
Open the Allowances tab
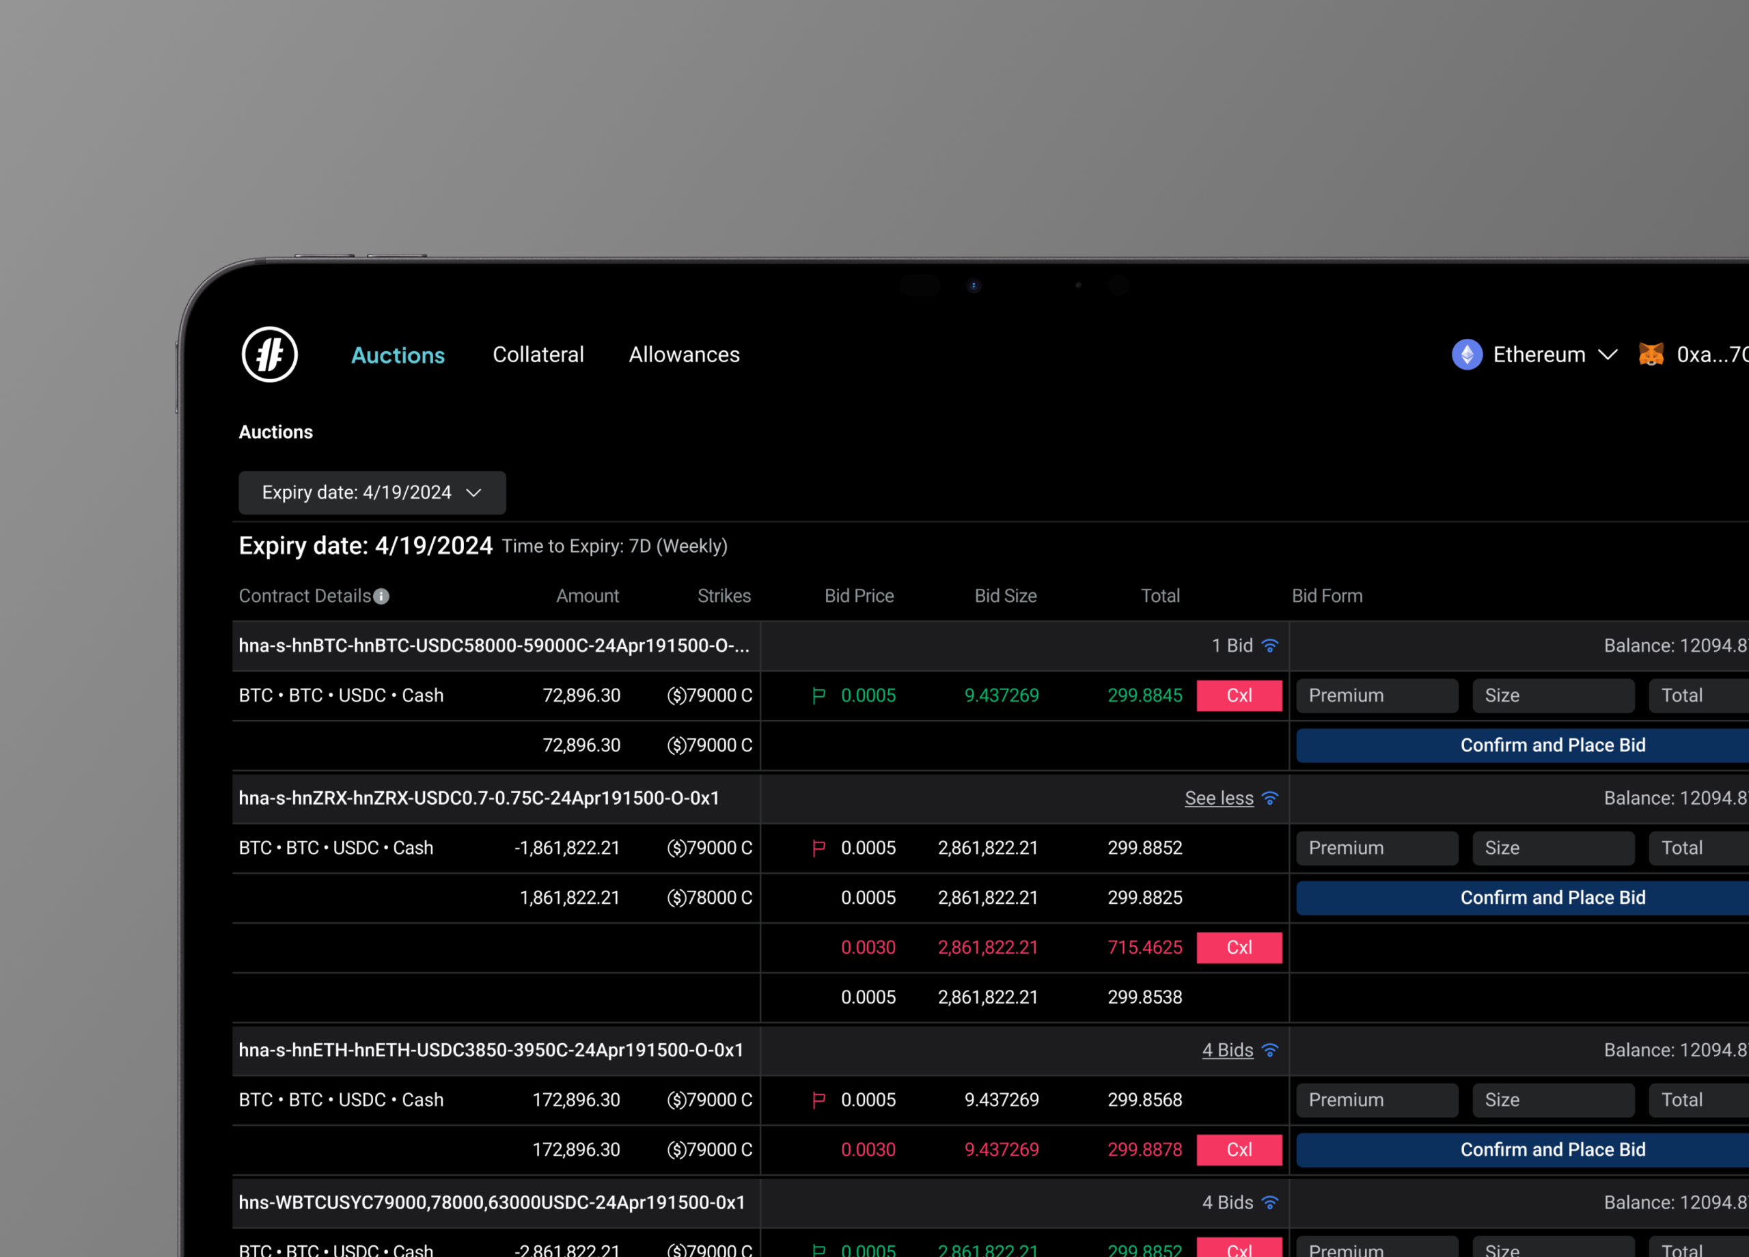683,355
